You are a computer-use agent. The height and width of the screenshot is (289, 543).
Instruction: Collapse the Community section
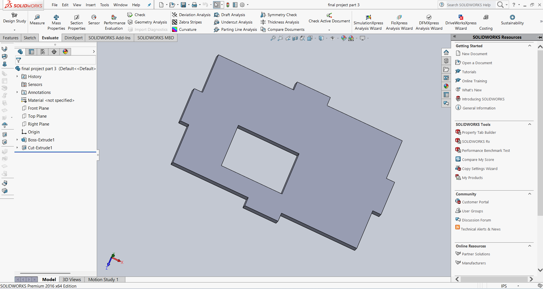coord(530,194)
